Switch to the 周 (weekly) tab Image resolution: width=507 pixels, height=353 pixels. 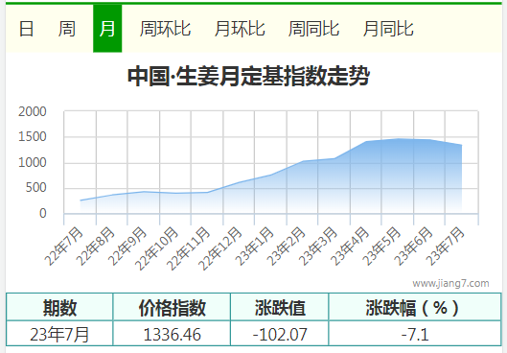[67, 29]
